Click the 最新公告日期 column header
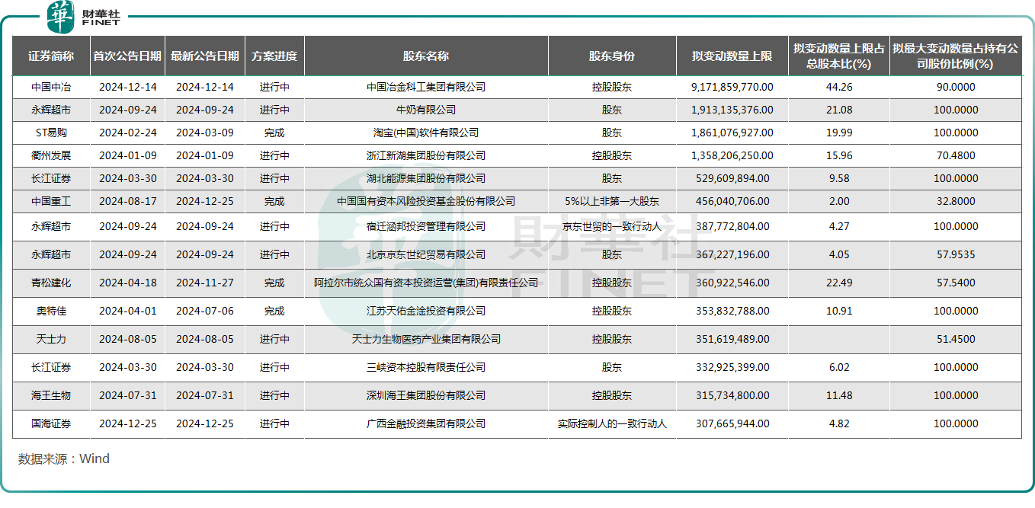1035x508 pixels. click(x=204, y=56)
